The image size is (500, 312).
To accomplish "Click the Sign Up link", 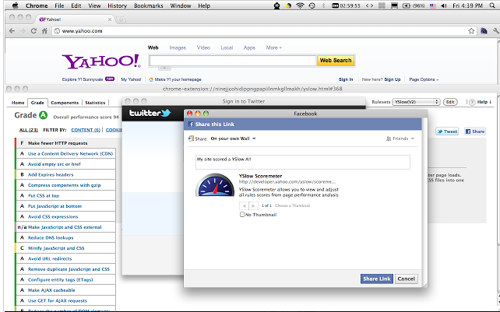I will tap(393, 79).
